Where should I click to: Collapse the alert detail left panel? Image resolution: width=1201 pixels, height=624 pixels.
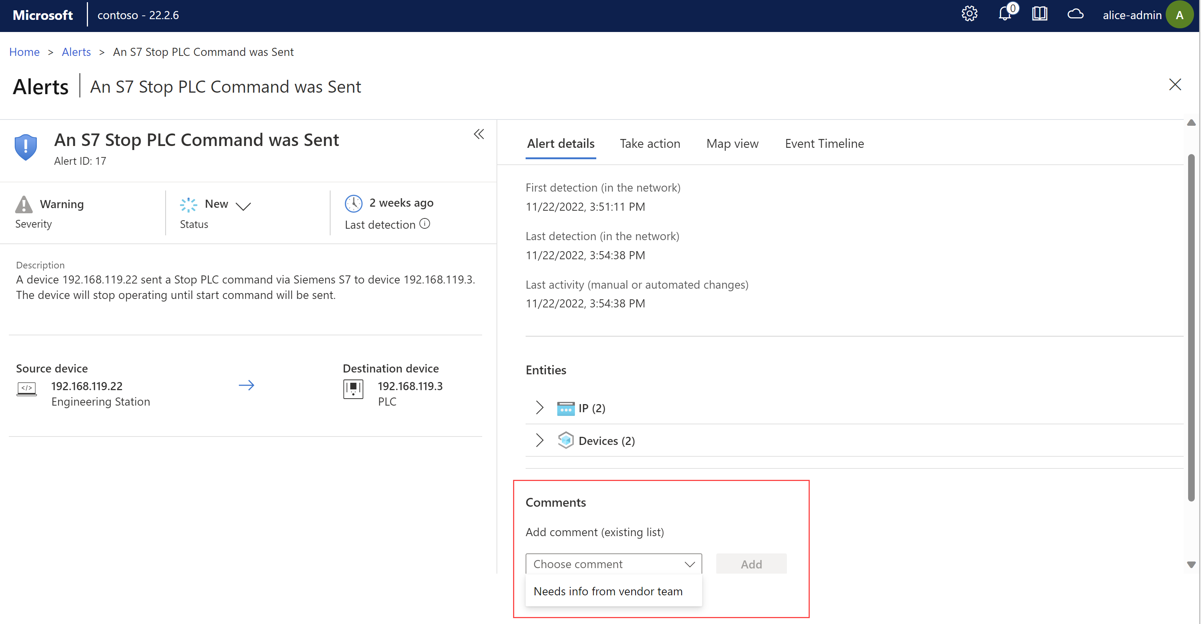[478, 134]
